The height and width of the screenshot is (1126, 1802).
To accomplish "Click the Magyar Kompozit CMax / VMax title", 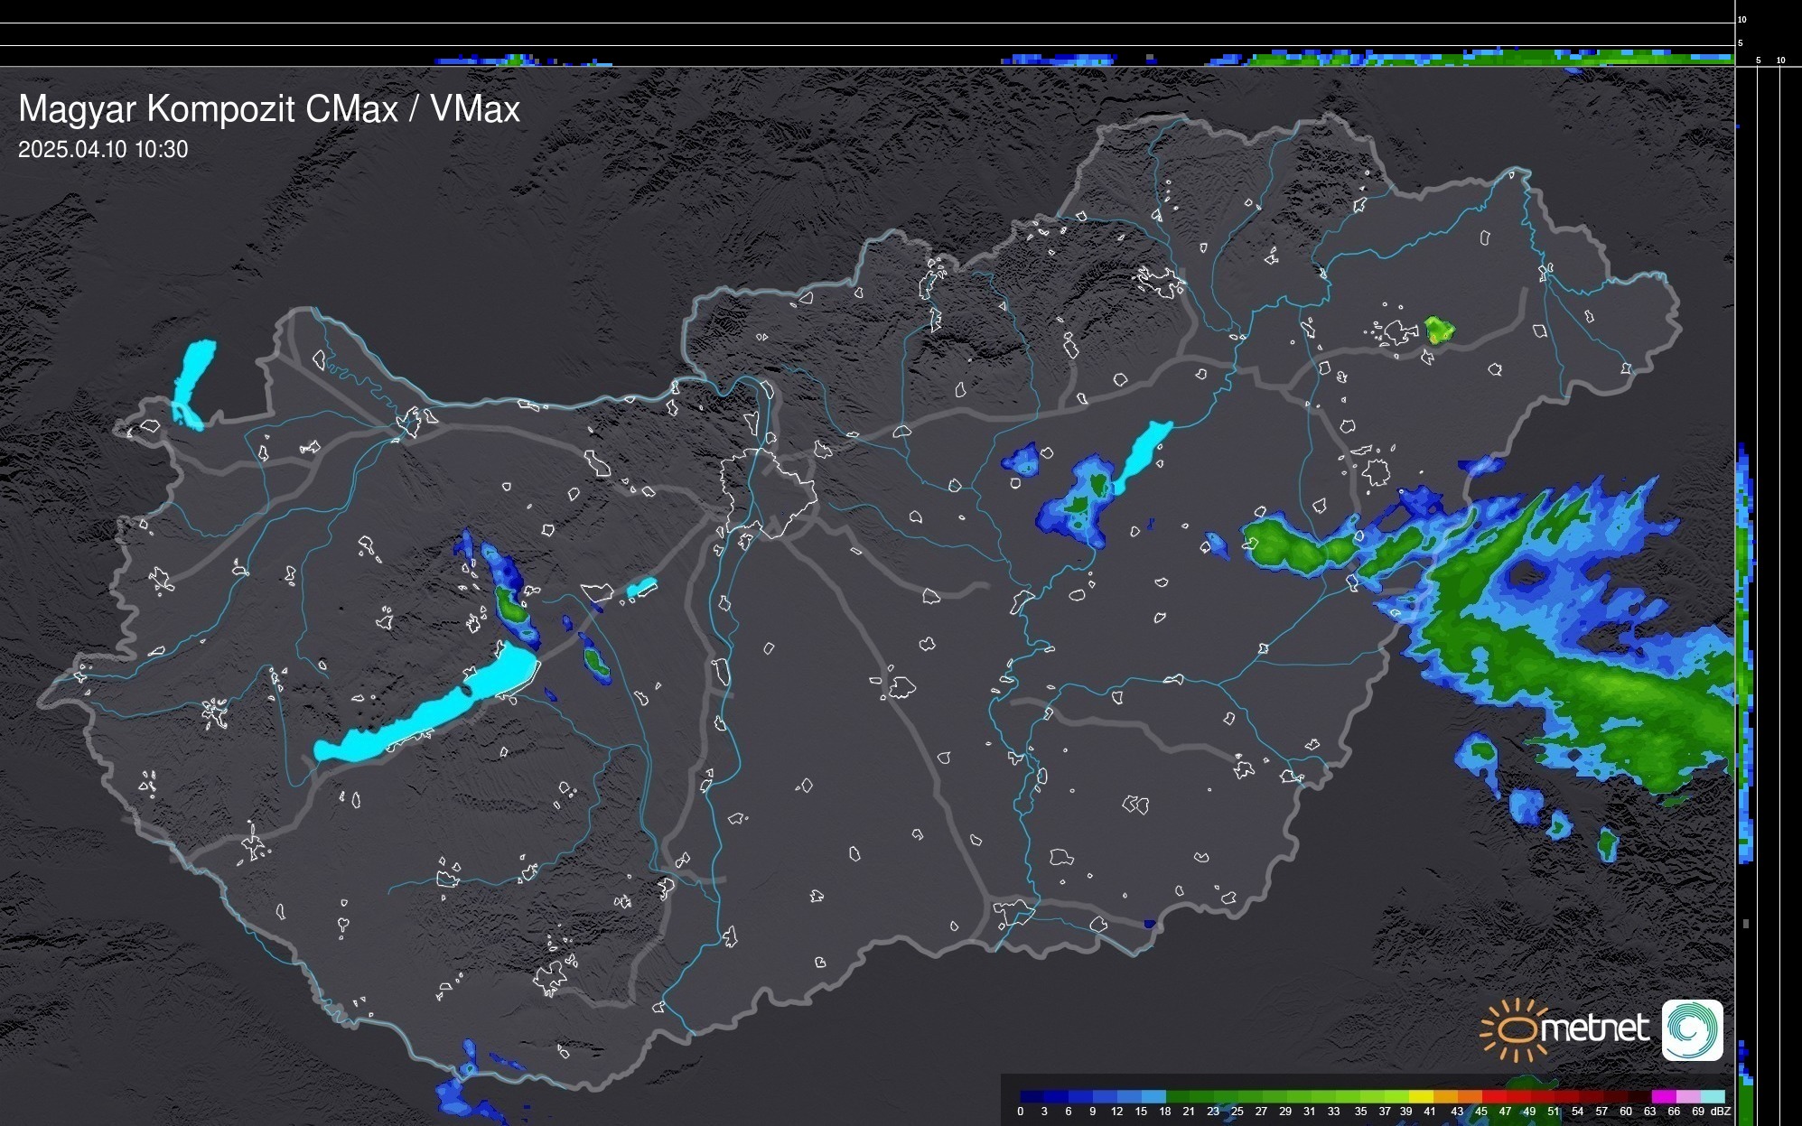I will [269, 109].
